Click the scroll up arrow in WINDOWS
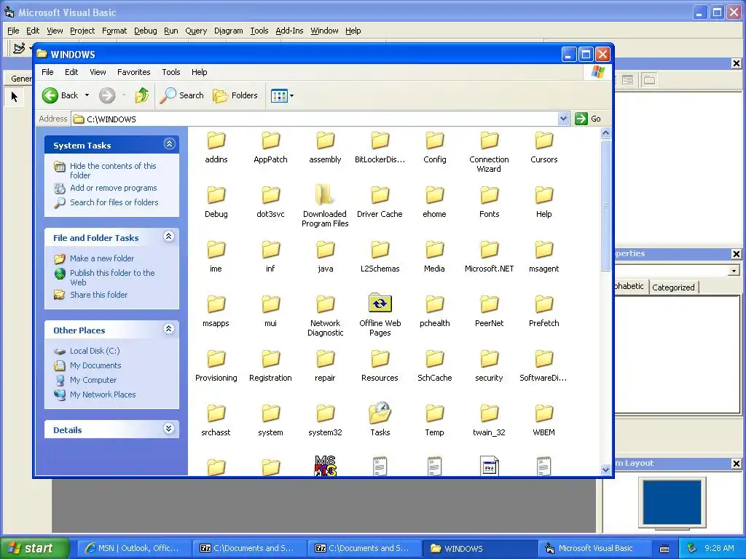 pos(605,133)
